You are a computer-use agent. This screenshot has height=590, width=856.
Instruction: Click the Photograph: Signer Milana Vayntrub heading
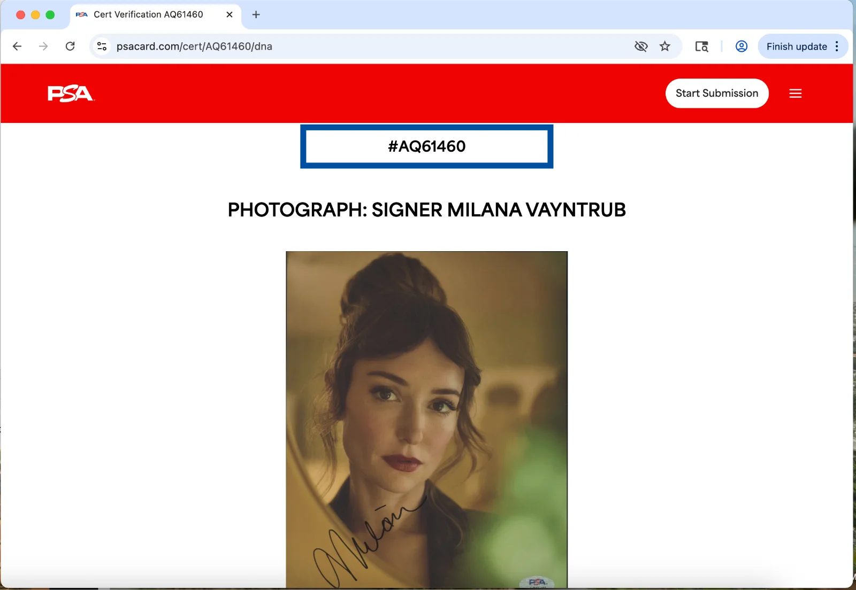427,210
